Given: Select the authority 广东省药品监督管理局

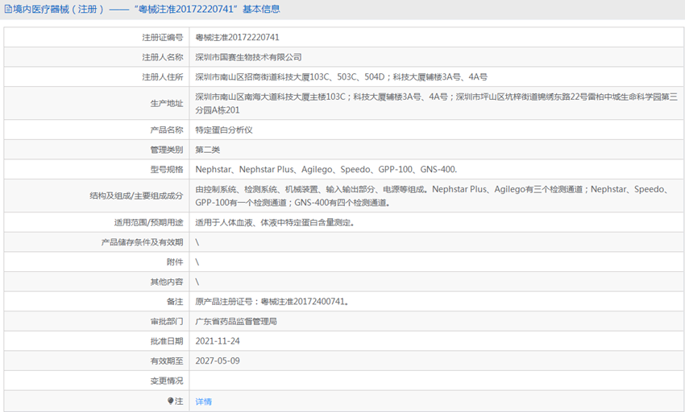Looking at the screenshot, I should 236,322.
